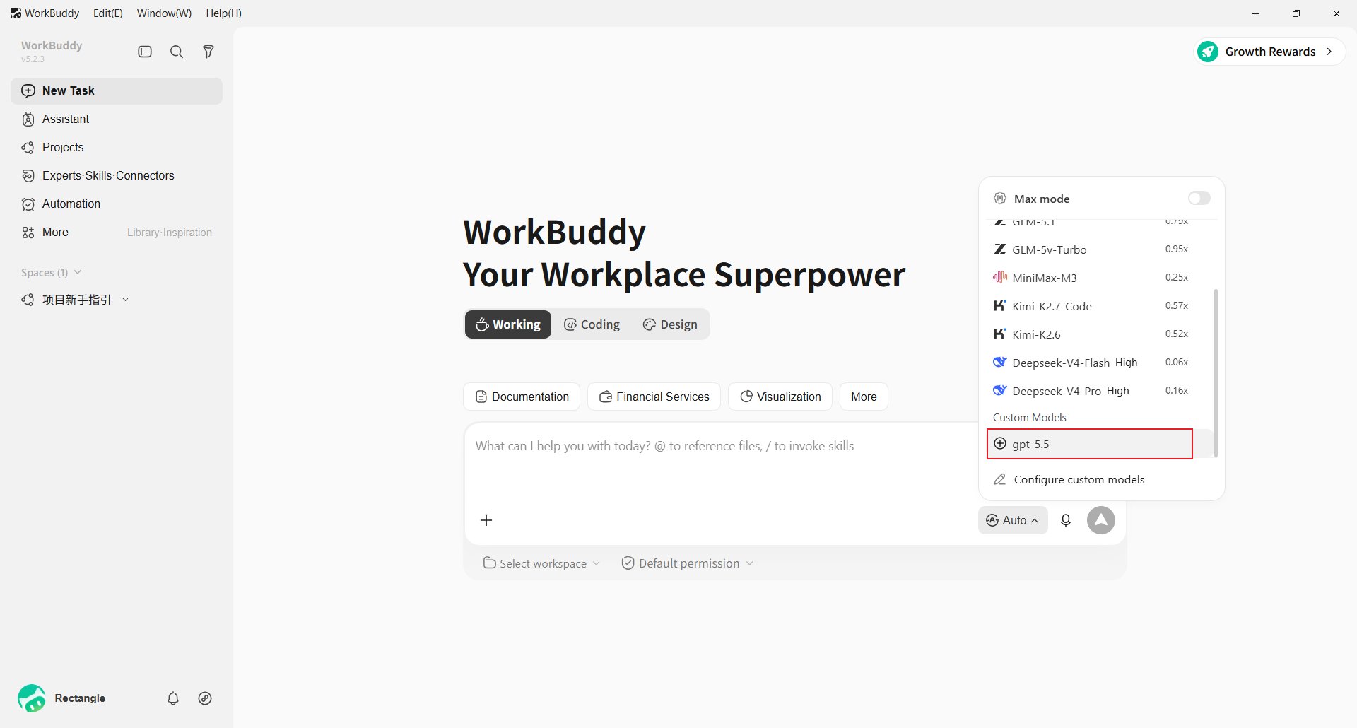
Task: Open the Help(H) menu
Action: pos(223,13)
